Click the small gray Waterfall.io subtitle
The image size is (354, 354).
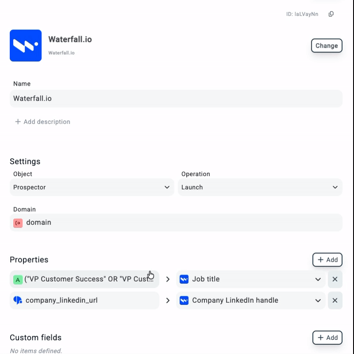tap(62, 53)
